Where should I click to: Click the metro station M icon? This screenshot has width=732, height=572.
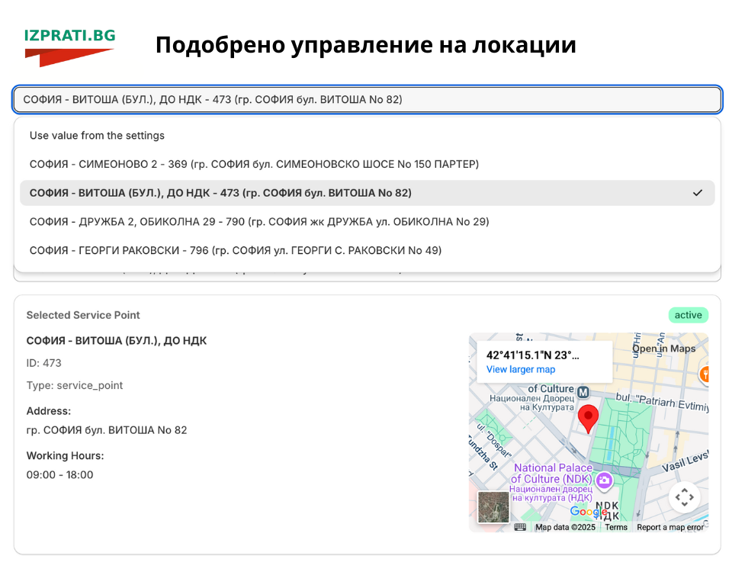point(583,392)
